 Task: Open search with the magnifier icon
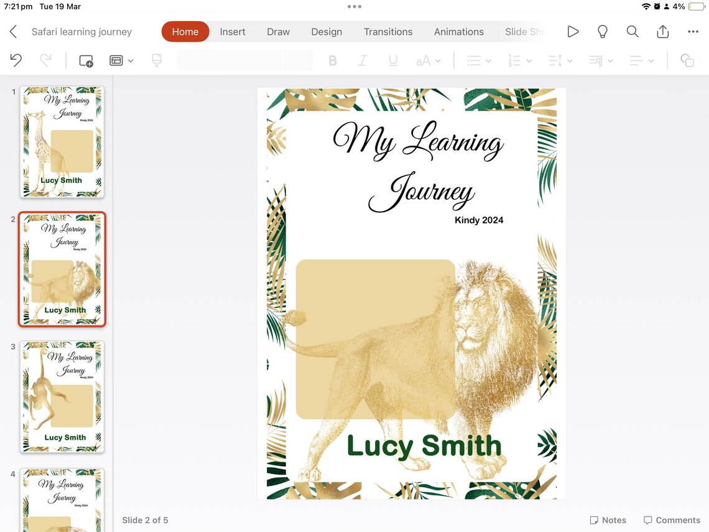633,32
